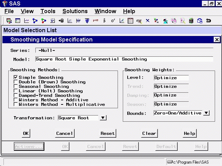Click the Square Root transformation field

pyautogui.click(x=78, y=118)
